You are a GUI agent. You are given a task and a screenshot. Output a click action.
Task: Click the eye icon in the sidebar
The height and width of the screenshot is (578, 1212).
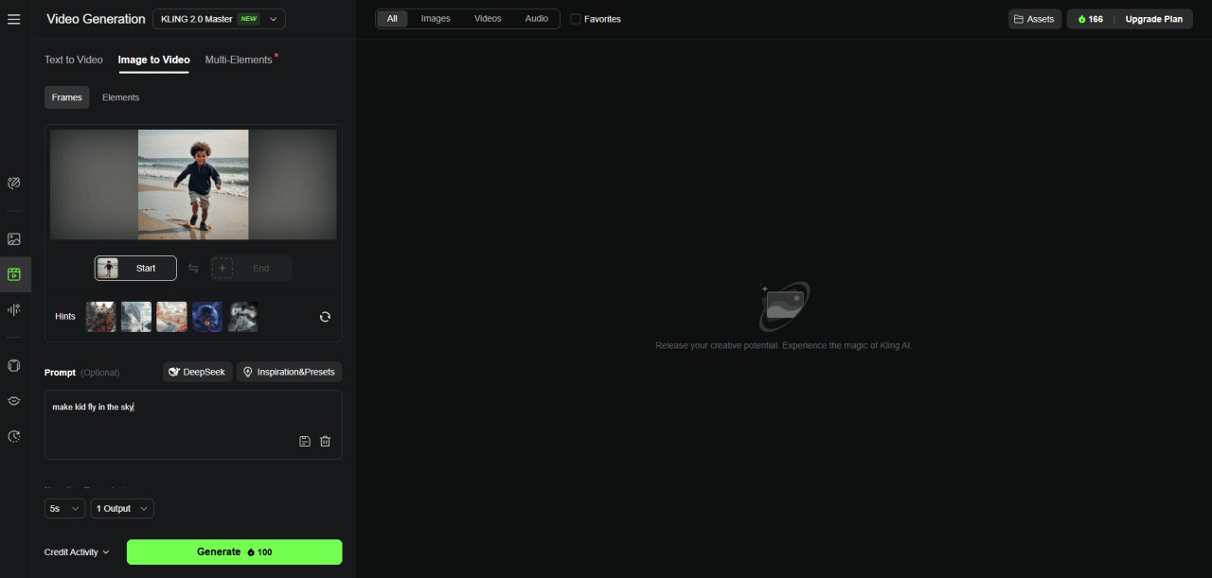coord(14,401)
